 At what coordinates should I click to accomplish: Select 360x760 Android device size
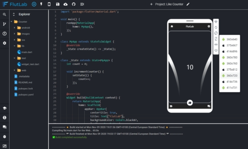tap(230, 63)
